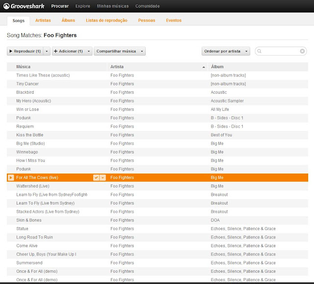The width and height of the screenshot is (314, 284).
Task: Open Ordenar por artista dropdown
Action: click(226, 51)
